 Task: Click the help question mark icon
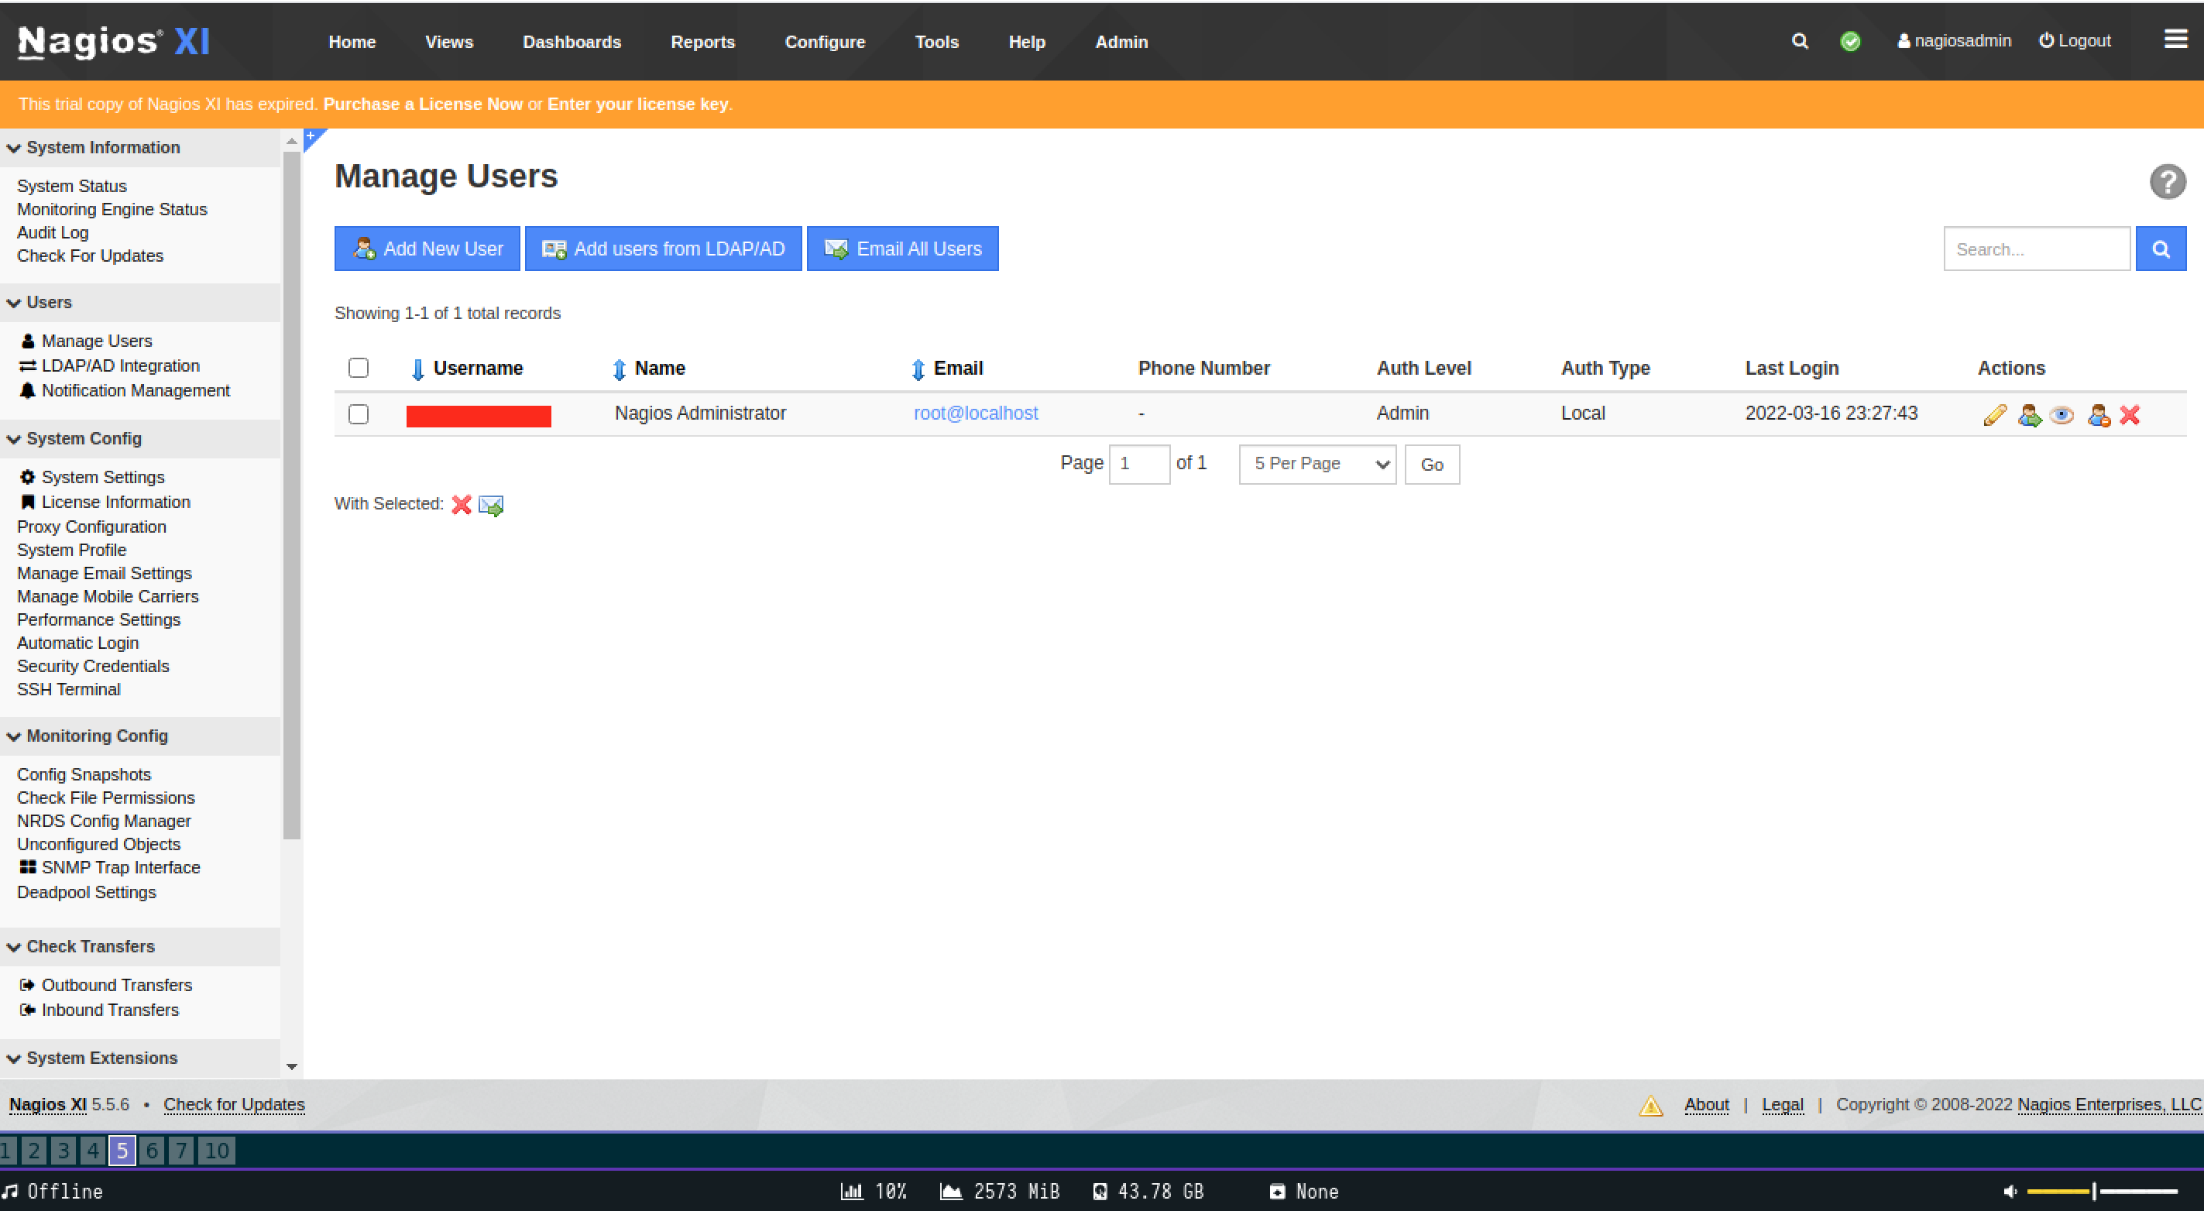(x=2167, y=181)
